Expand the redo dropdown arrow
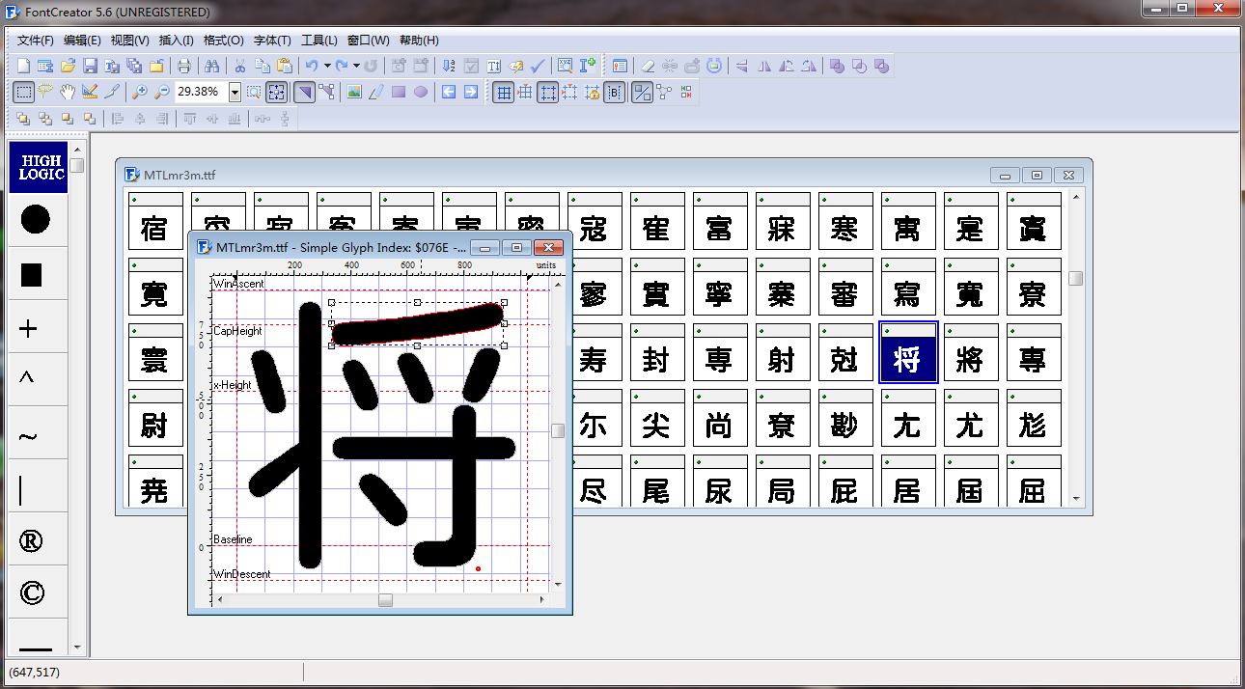1245x689 pixels. (x=356, y=65)
